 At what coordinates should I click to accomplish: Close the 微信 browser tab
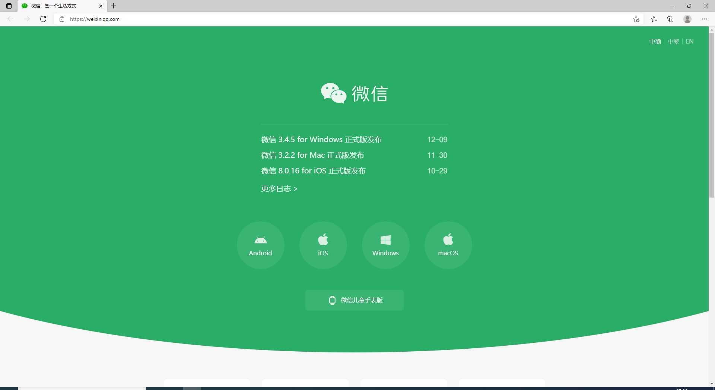pyautogui.click(x=101, y=6)
